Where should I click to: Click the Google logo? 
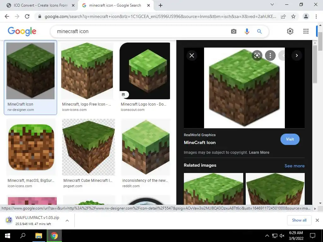[x=22, y=31]
